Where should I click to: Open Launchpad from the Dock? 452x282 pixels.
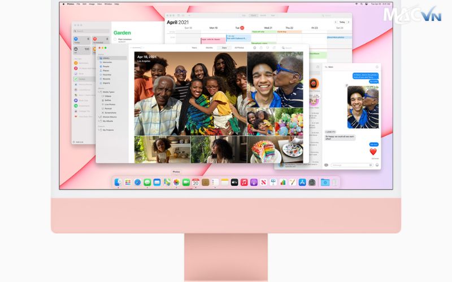coord(128,182)
